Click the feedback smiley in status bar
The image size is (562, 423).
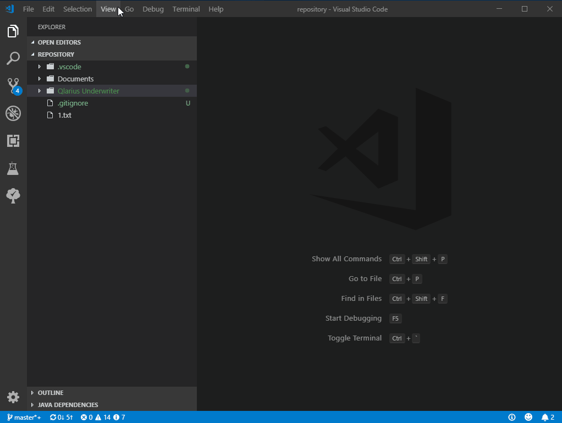pos(528,417)
